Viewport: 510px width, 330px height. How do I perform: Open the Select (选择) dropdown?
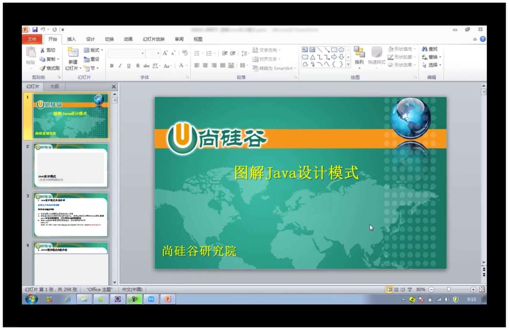click(431, 65)
